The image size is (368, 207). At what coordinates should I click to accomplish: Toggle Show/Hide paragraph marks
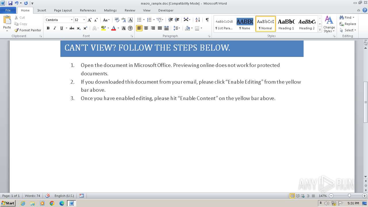click(x=207, y=20)
